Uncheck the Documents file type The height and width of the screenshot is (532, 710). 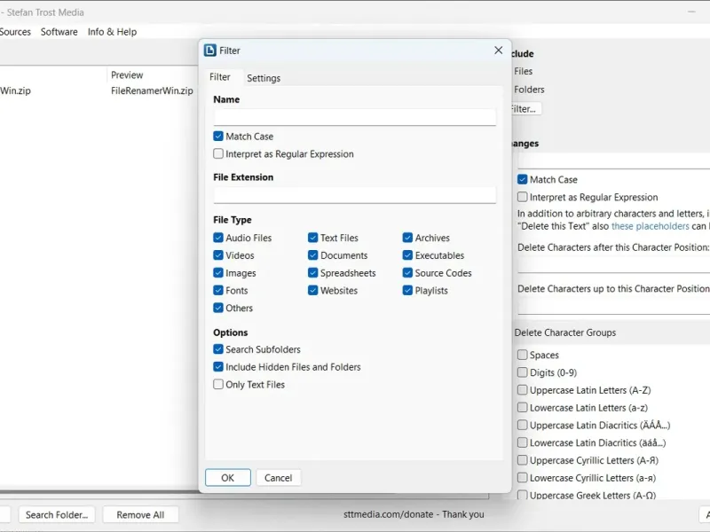(x=313, y=255)
